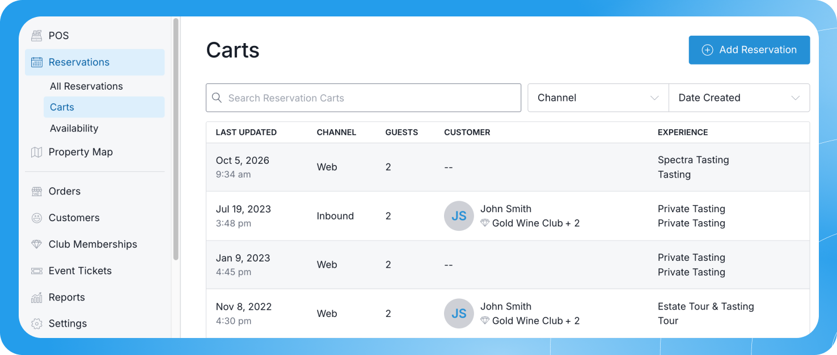Click the Experience column header
This screenshot has width=837, height=355.
pos(683,132)
